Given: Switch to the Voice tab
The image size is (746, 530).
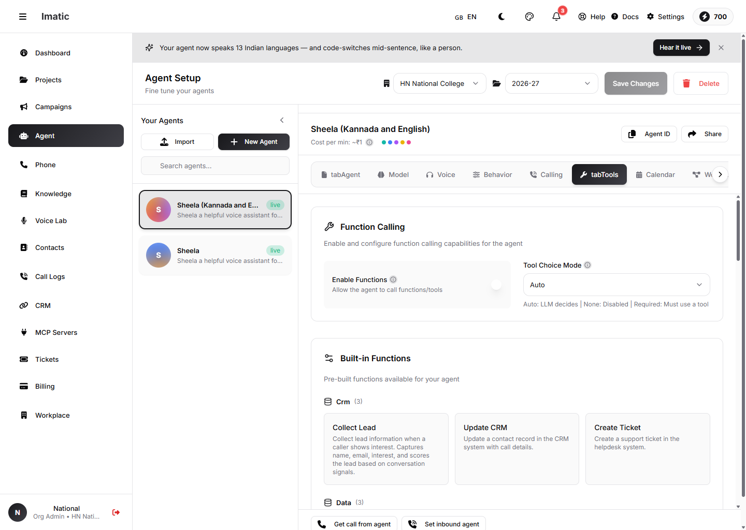Looking at the screenshot, I should 440,174.
